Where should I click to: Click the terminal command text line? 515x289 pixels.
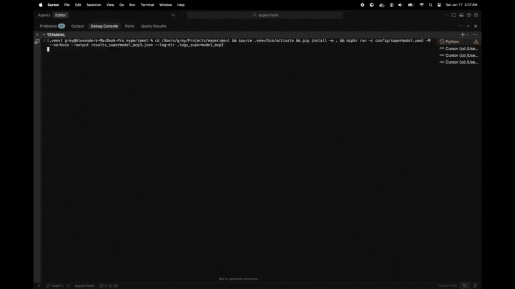(238, 43)
